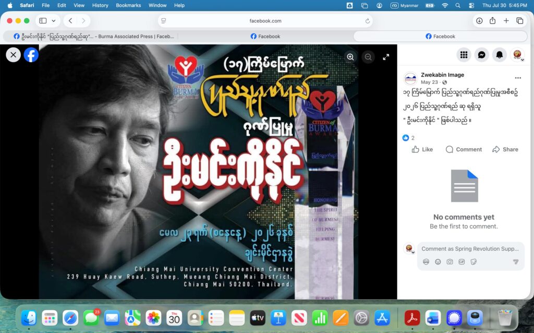This screenshot has height=333, width=534.
Task: Open May 23 post date link
Action: coord(429,82)
